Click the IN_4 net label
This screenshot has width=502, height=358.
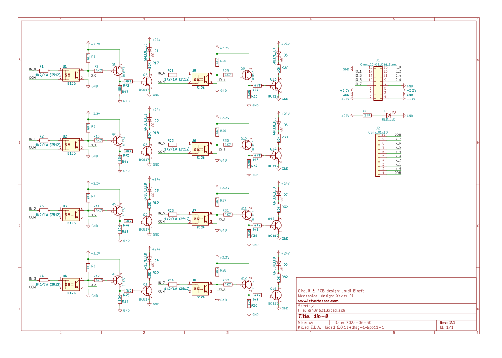[161, 73]
